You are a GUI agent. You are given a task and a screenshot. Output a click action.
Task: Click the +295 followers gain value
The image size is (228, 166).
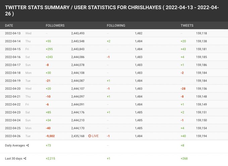pos(50,49)
